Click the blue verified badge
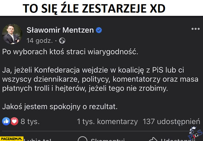Image resolution: width=203 pixels, height=141 pixels. pos(99,30)
